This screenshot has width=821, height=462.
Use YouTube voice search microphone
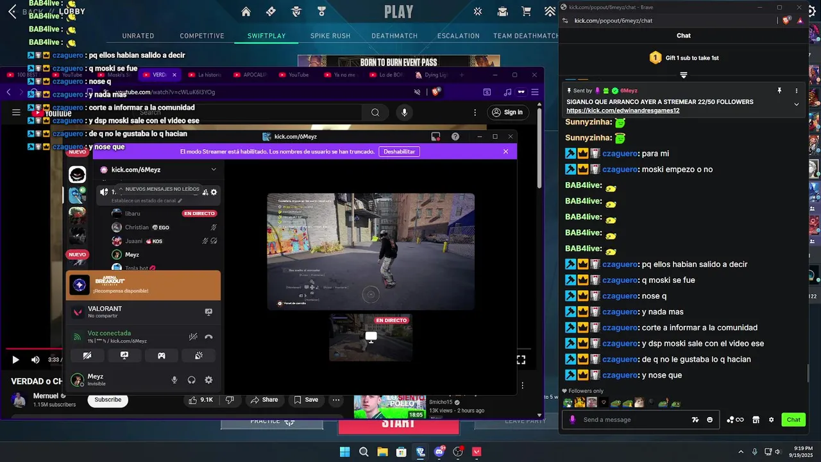click(x=404, y=113)
